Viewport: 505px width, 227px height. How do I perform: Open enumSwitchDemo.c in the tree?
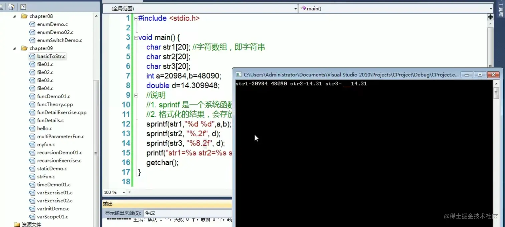[x=59, y=40]
